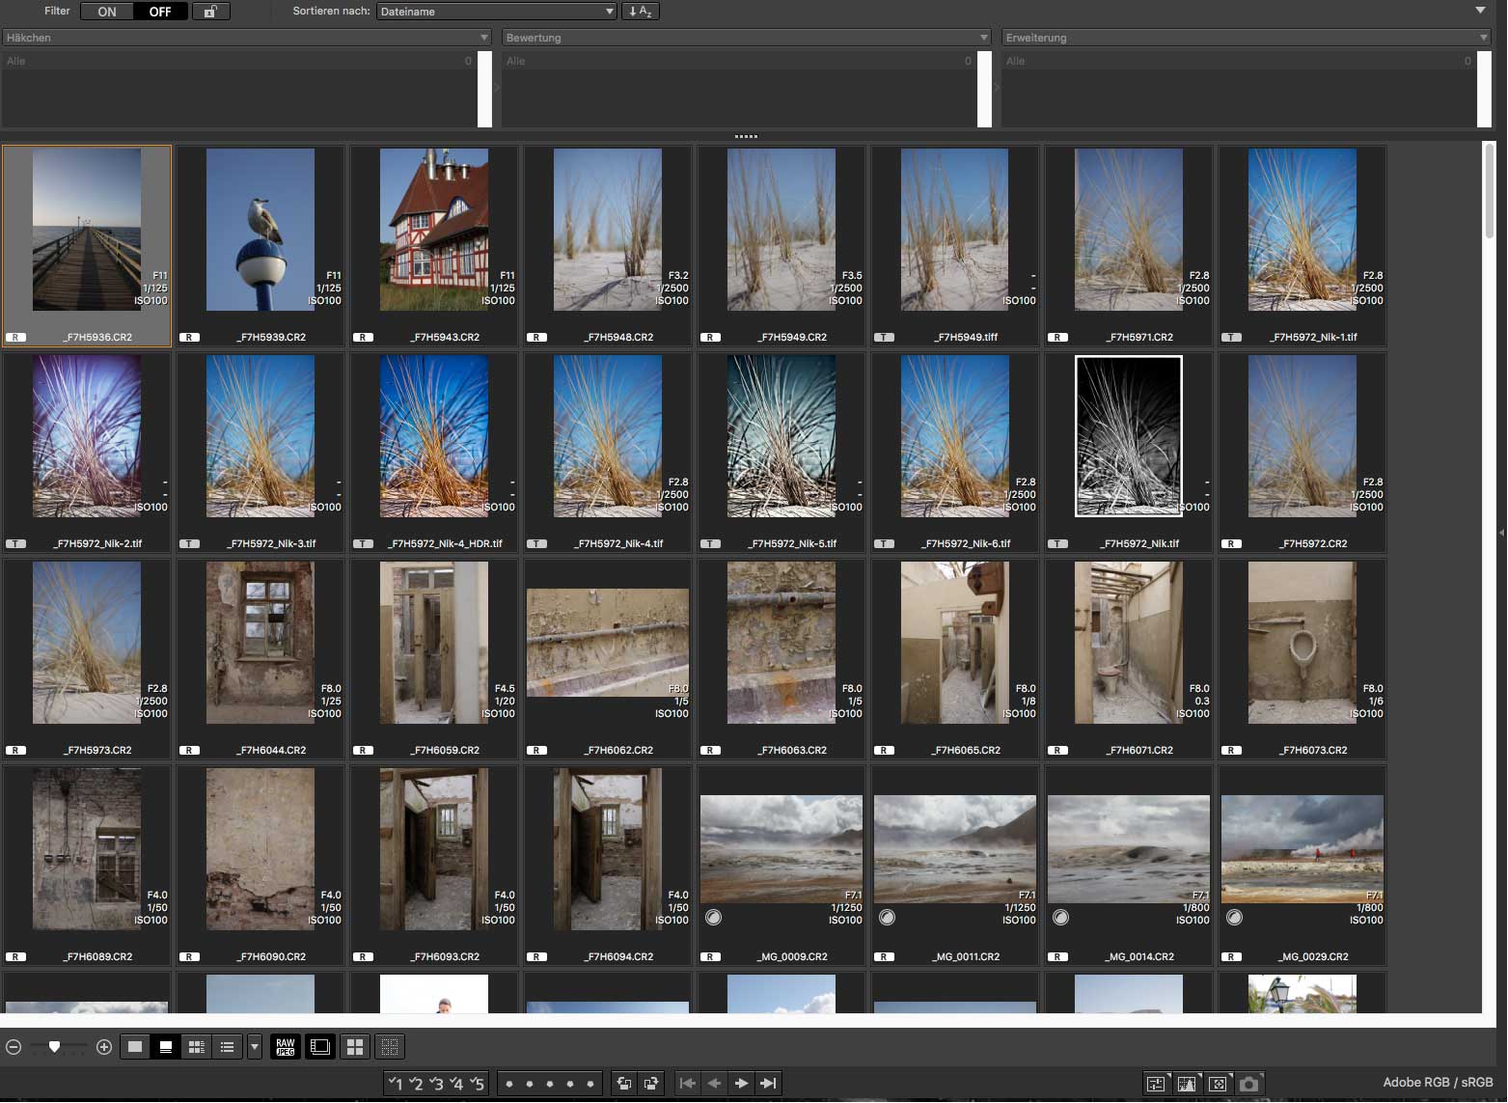Open the Häkchen filter dropdown
The width and height of the screenshot is (1508, 1103).
247,38
